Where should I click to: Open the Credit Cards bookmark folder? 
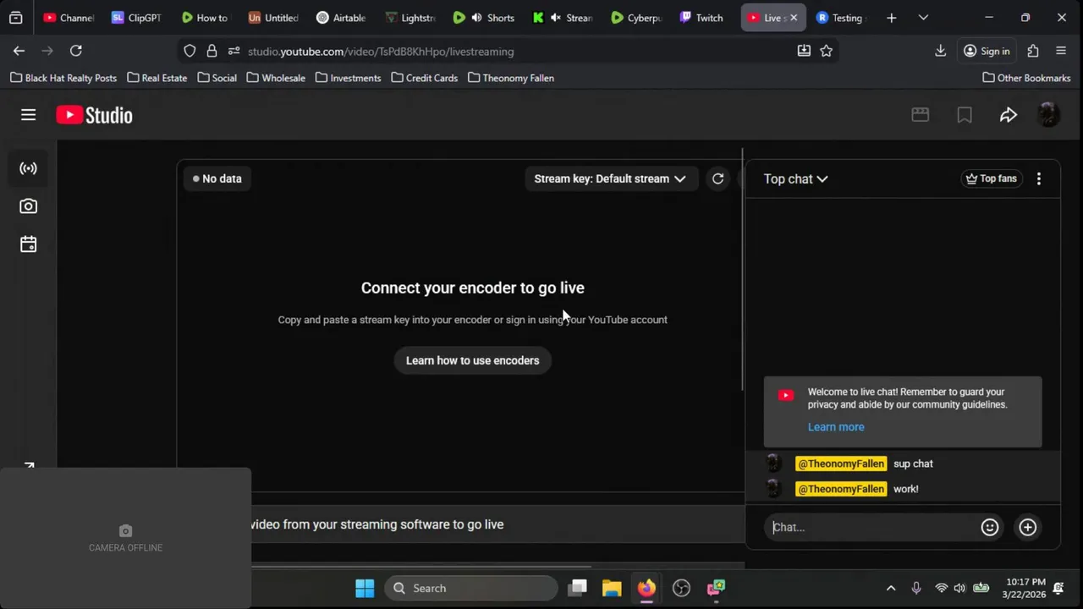click(424, 78)
